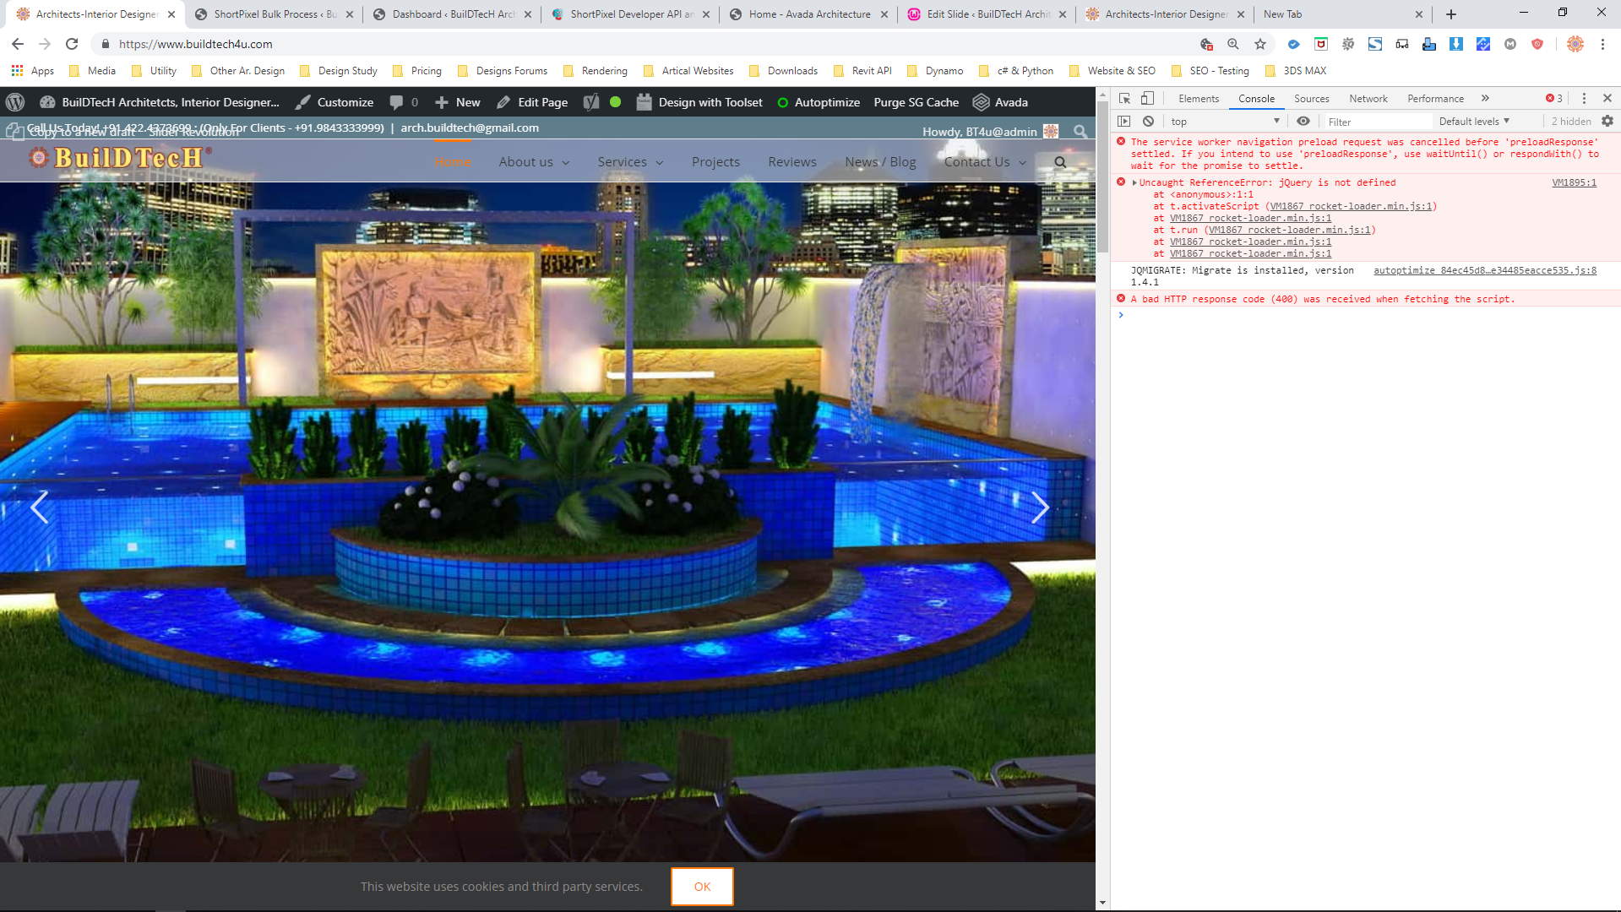Switch to the Sources tab in DevTools

point(1311,99)
